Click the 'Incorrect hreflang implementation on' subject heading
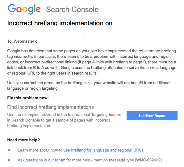Screen dimensions: 184x167 (x=60, y=23)
